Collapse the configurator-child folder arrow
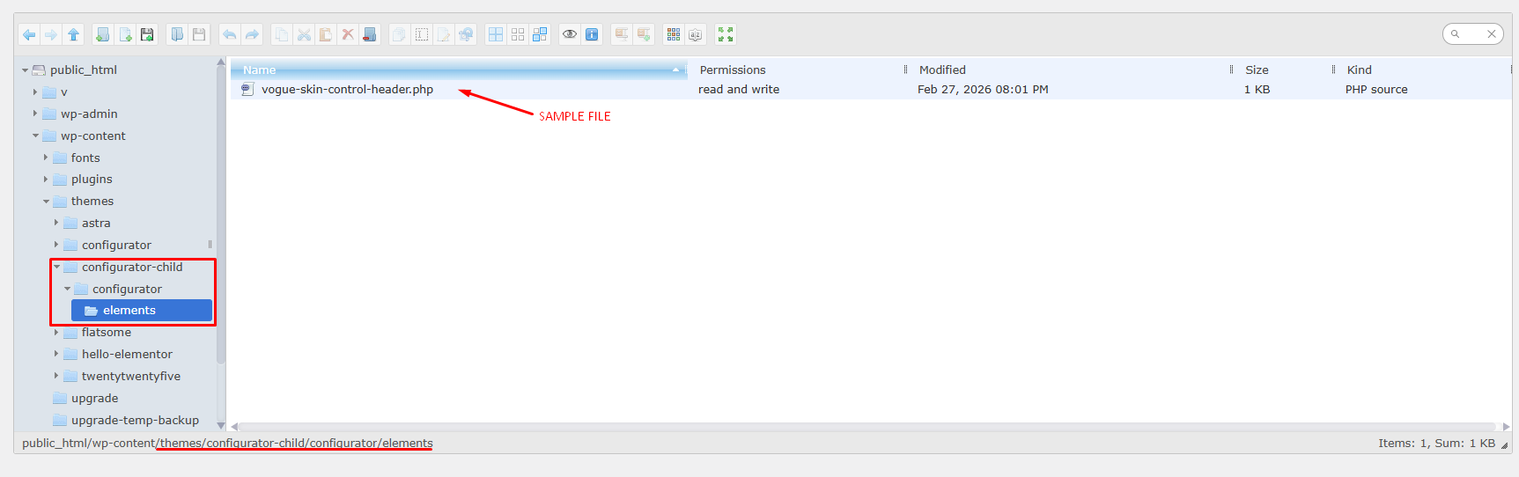 click(56, 267)
